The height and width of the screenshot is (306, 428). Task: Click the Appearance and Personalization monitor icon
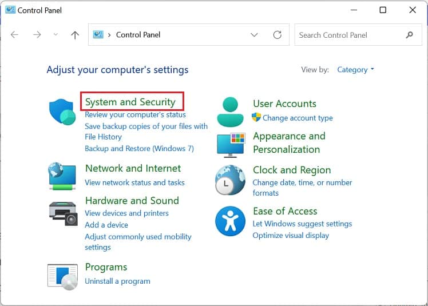(x=231, y=145)
